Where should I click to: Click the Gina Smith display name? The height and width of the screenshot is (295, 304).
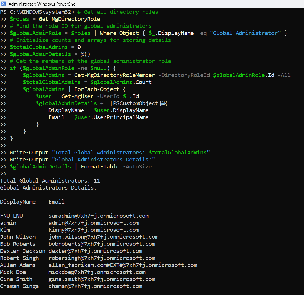click(x=16, y=279)
